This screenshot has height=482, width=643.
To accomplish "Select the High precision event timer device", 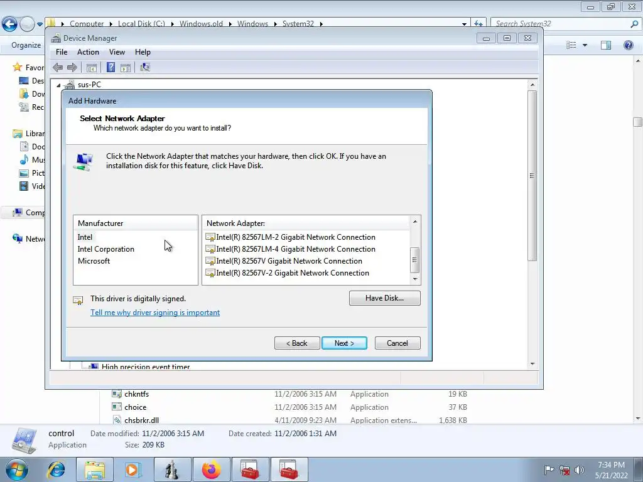I will click(146, 367).
